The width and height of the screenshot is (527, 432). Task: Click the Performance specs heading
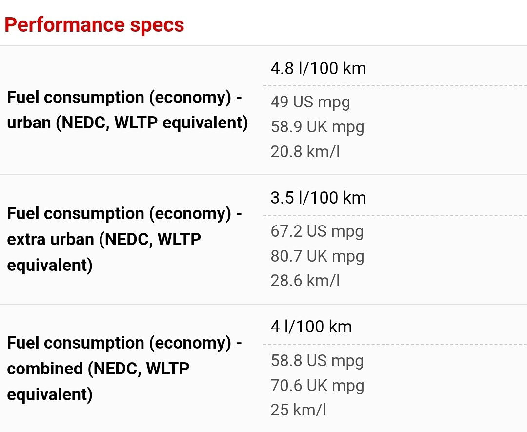click(x=94, y=25)
